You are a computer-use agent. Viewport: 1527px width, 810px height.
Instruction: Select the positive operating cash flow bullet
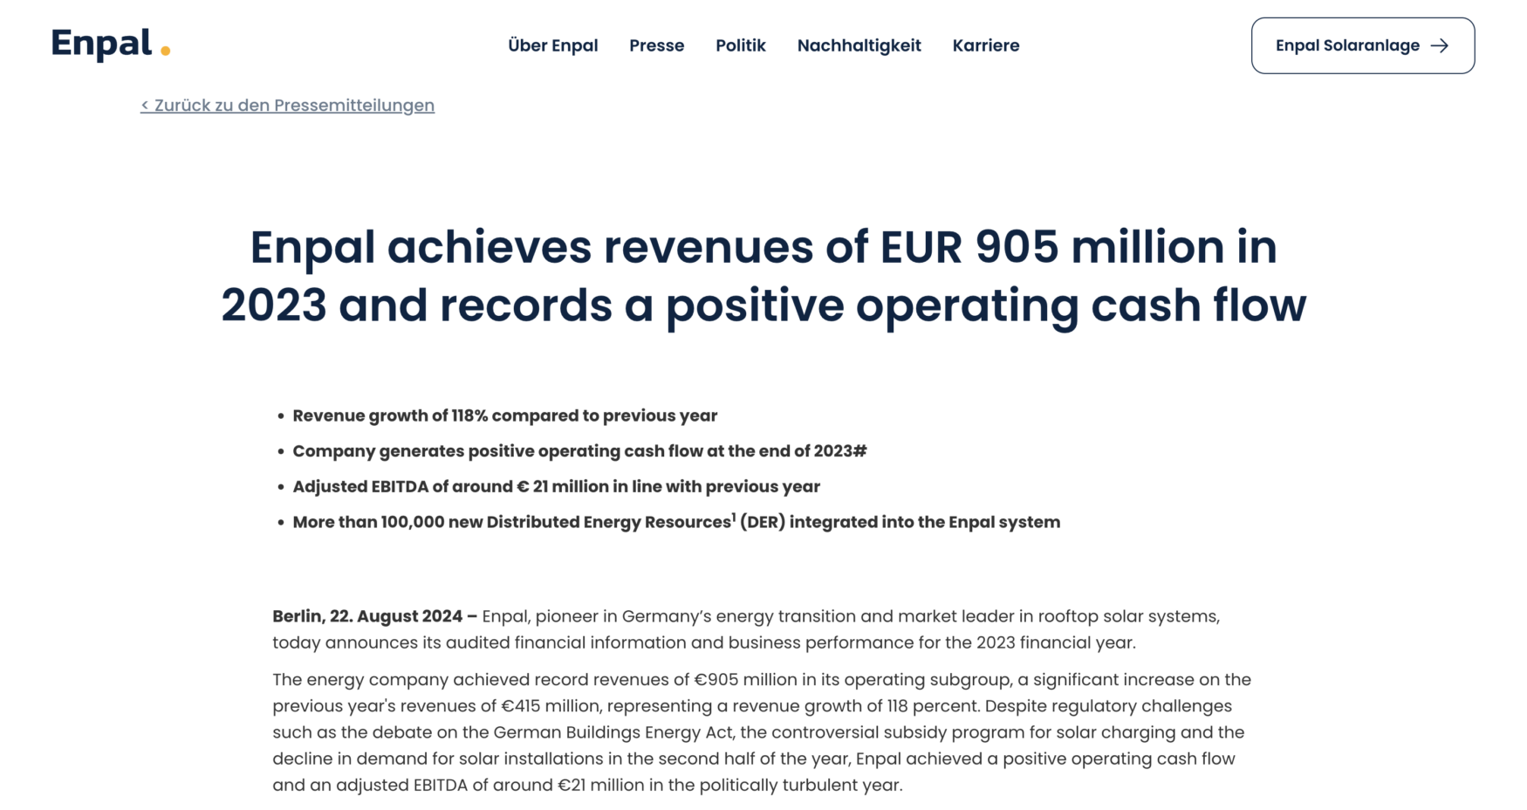click(579, 451)
